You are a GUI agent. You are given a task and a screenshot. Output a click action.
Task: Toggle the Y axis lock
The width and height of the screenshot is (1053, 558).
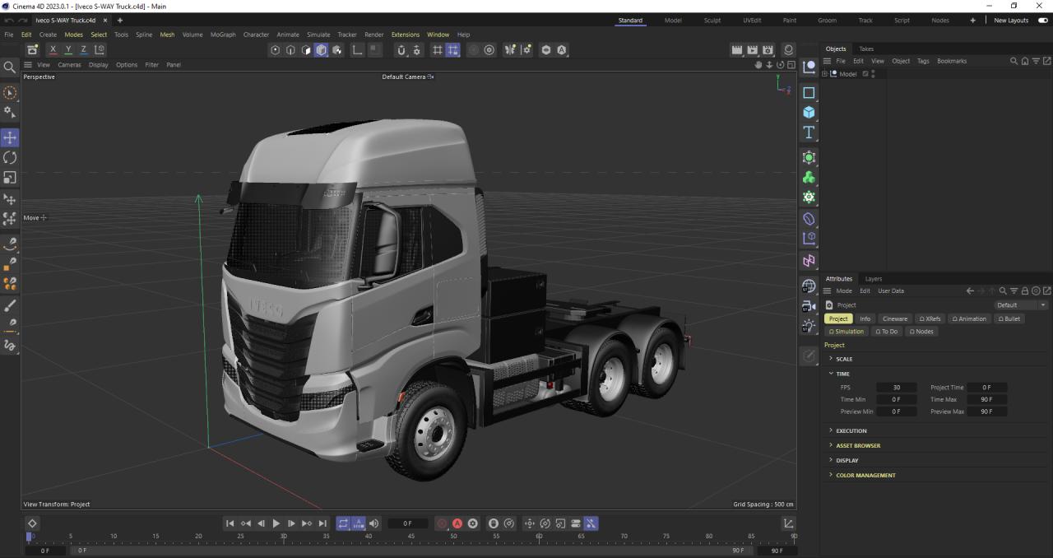coord(68,50)
